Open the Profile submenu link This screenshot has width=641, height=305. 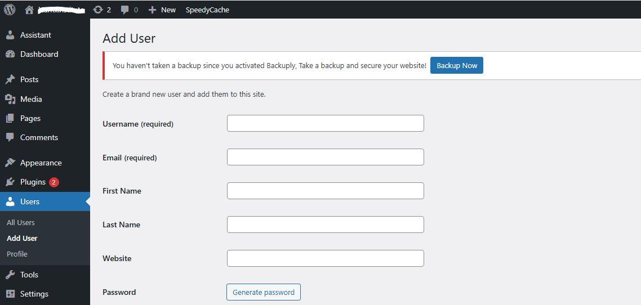[x=17, y=254]
